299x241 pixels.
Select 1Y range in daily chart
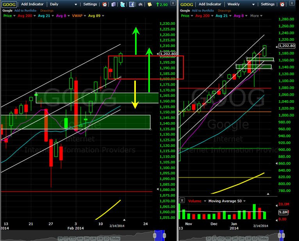pos(66,239)
